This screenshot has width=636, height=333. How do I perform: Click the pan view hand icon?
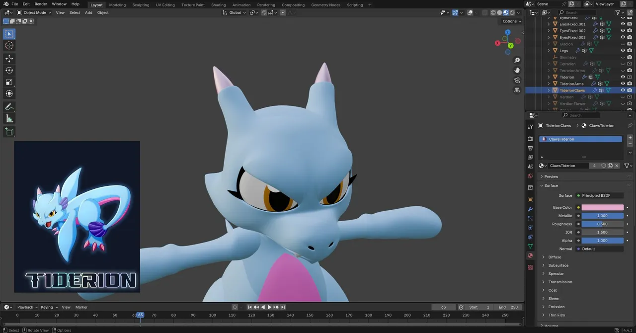pyautogui.click(x=517, y=71)
